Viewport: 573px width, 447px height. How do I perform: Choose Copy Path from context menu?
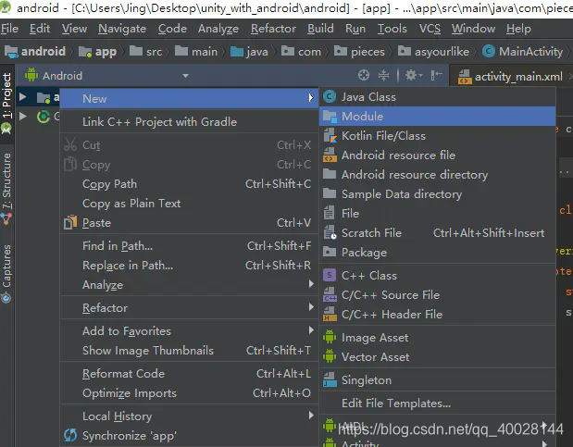coord(189,183)
